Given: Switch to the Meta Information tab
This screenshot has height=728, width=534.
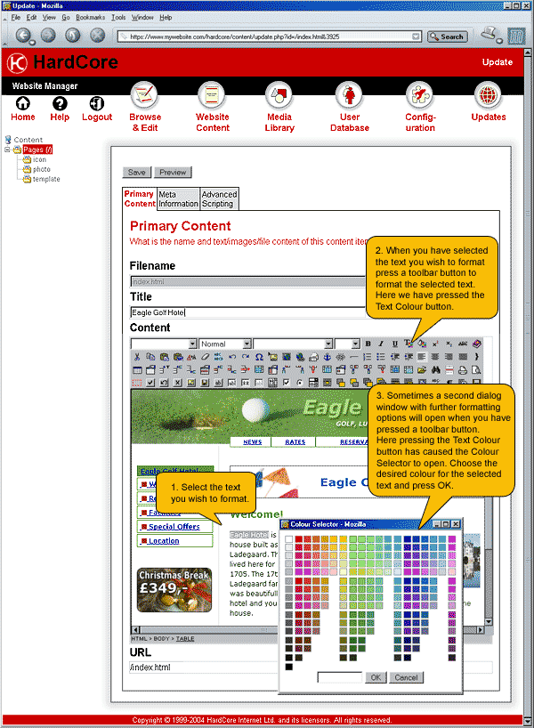Looking at the screenshot, I should coord(178,199).
